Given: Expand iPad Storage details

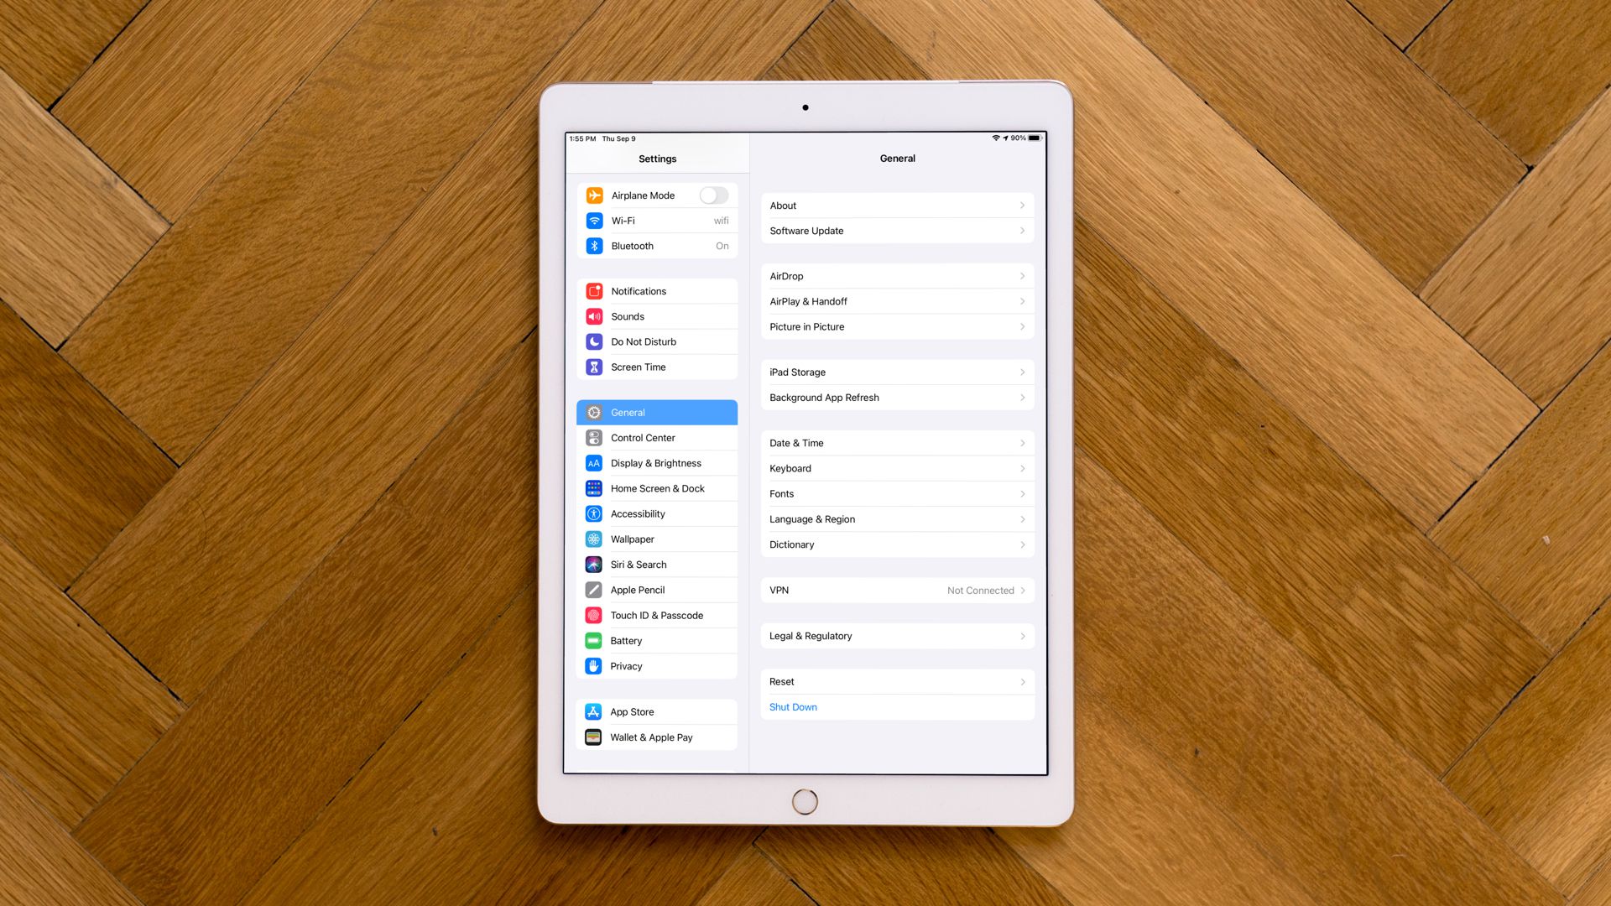Looking at the screenshot, I should pos(896,372).
